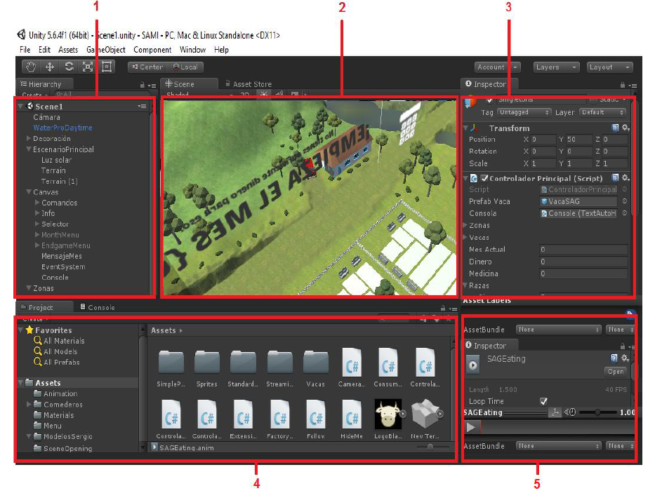
Task: Click the Open button for SAGEating
Action: click(616, 371)
